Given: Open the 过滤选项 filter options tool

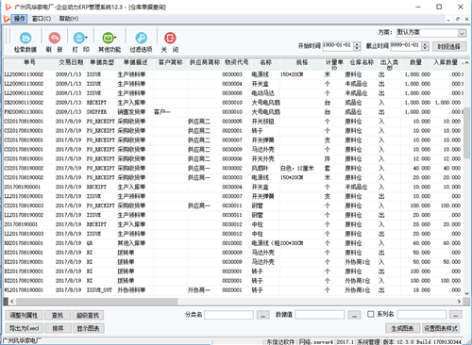Looking at the screenshot, I should point(141,38).
